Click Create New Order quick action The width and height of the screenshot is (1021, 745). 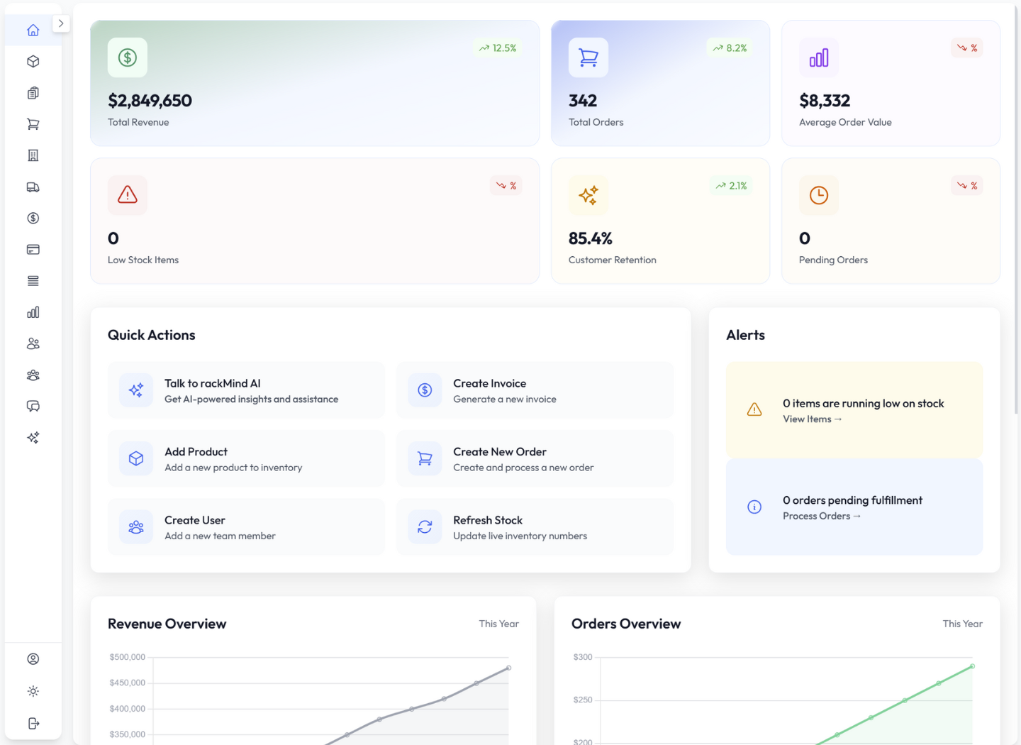535,458
